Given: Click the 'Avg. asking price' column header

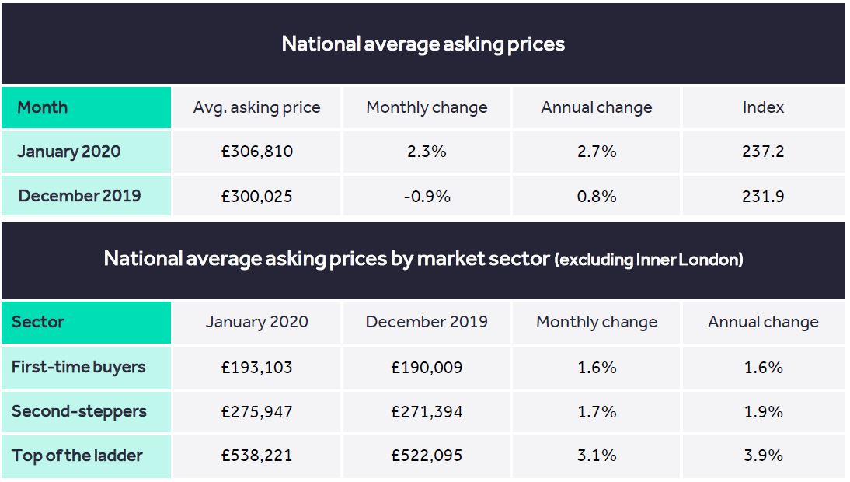Looking at the screenshot, I should (256, 107).
